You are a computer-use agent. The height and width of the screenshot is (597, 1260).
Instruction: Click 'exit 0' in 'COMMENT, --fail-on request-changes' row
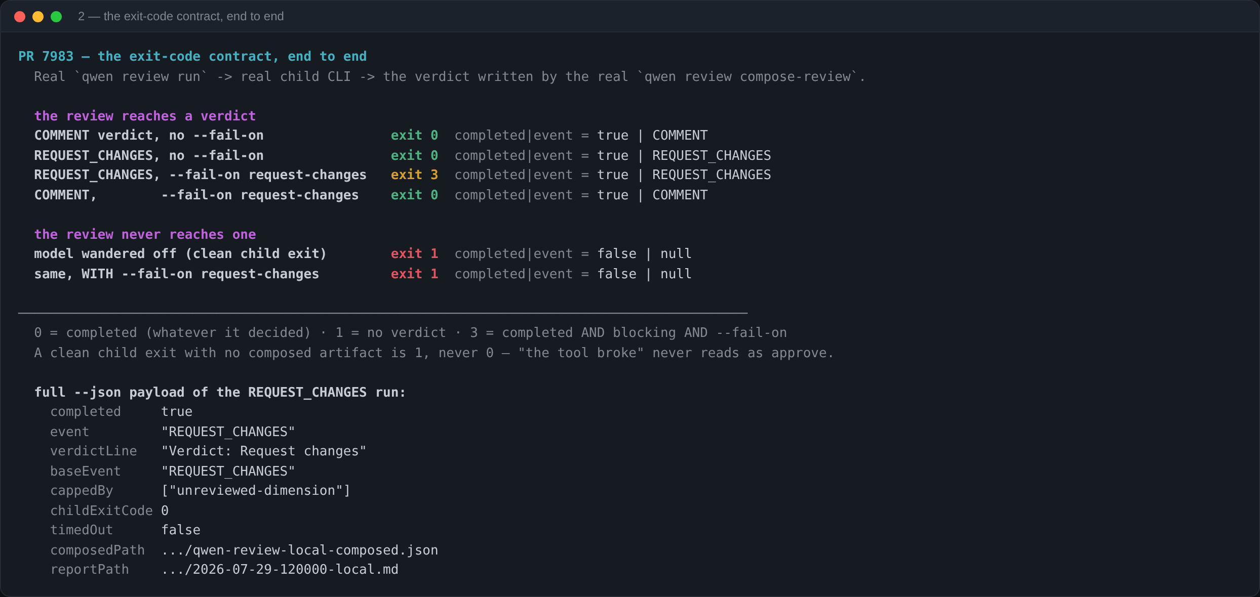click(414, 195)
